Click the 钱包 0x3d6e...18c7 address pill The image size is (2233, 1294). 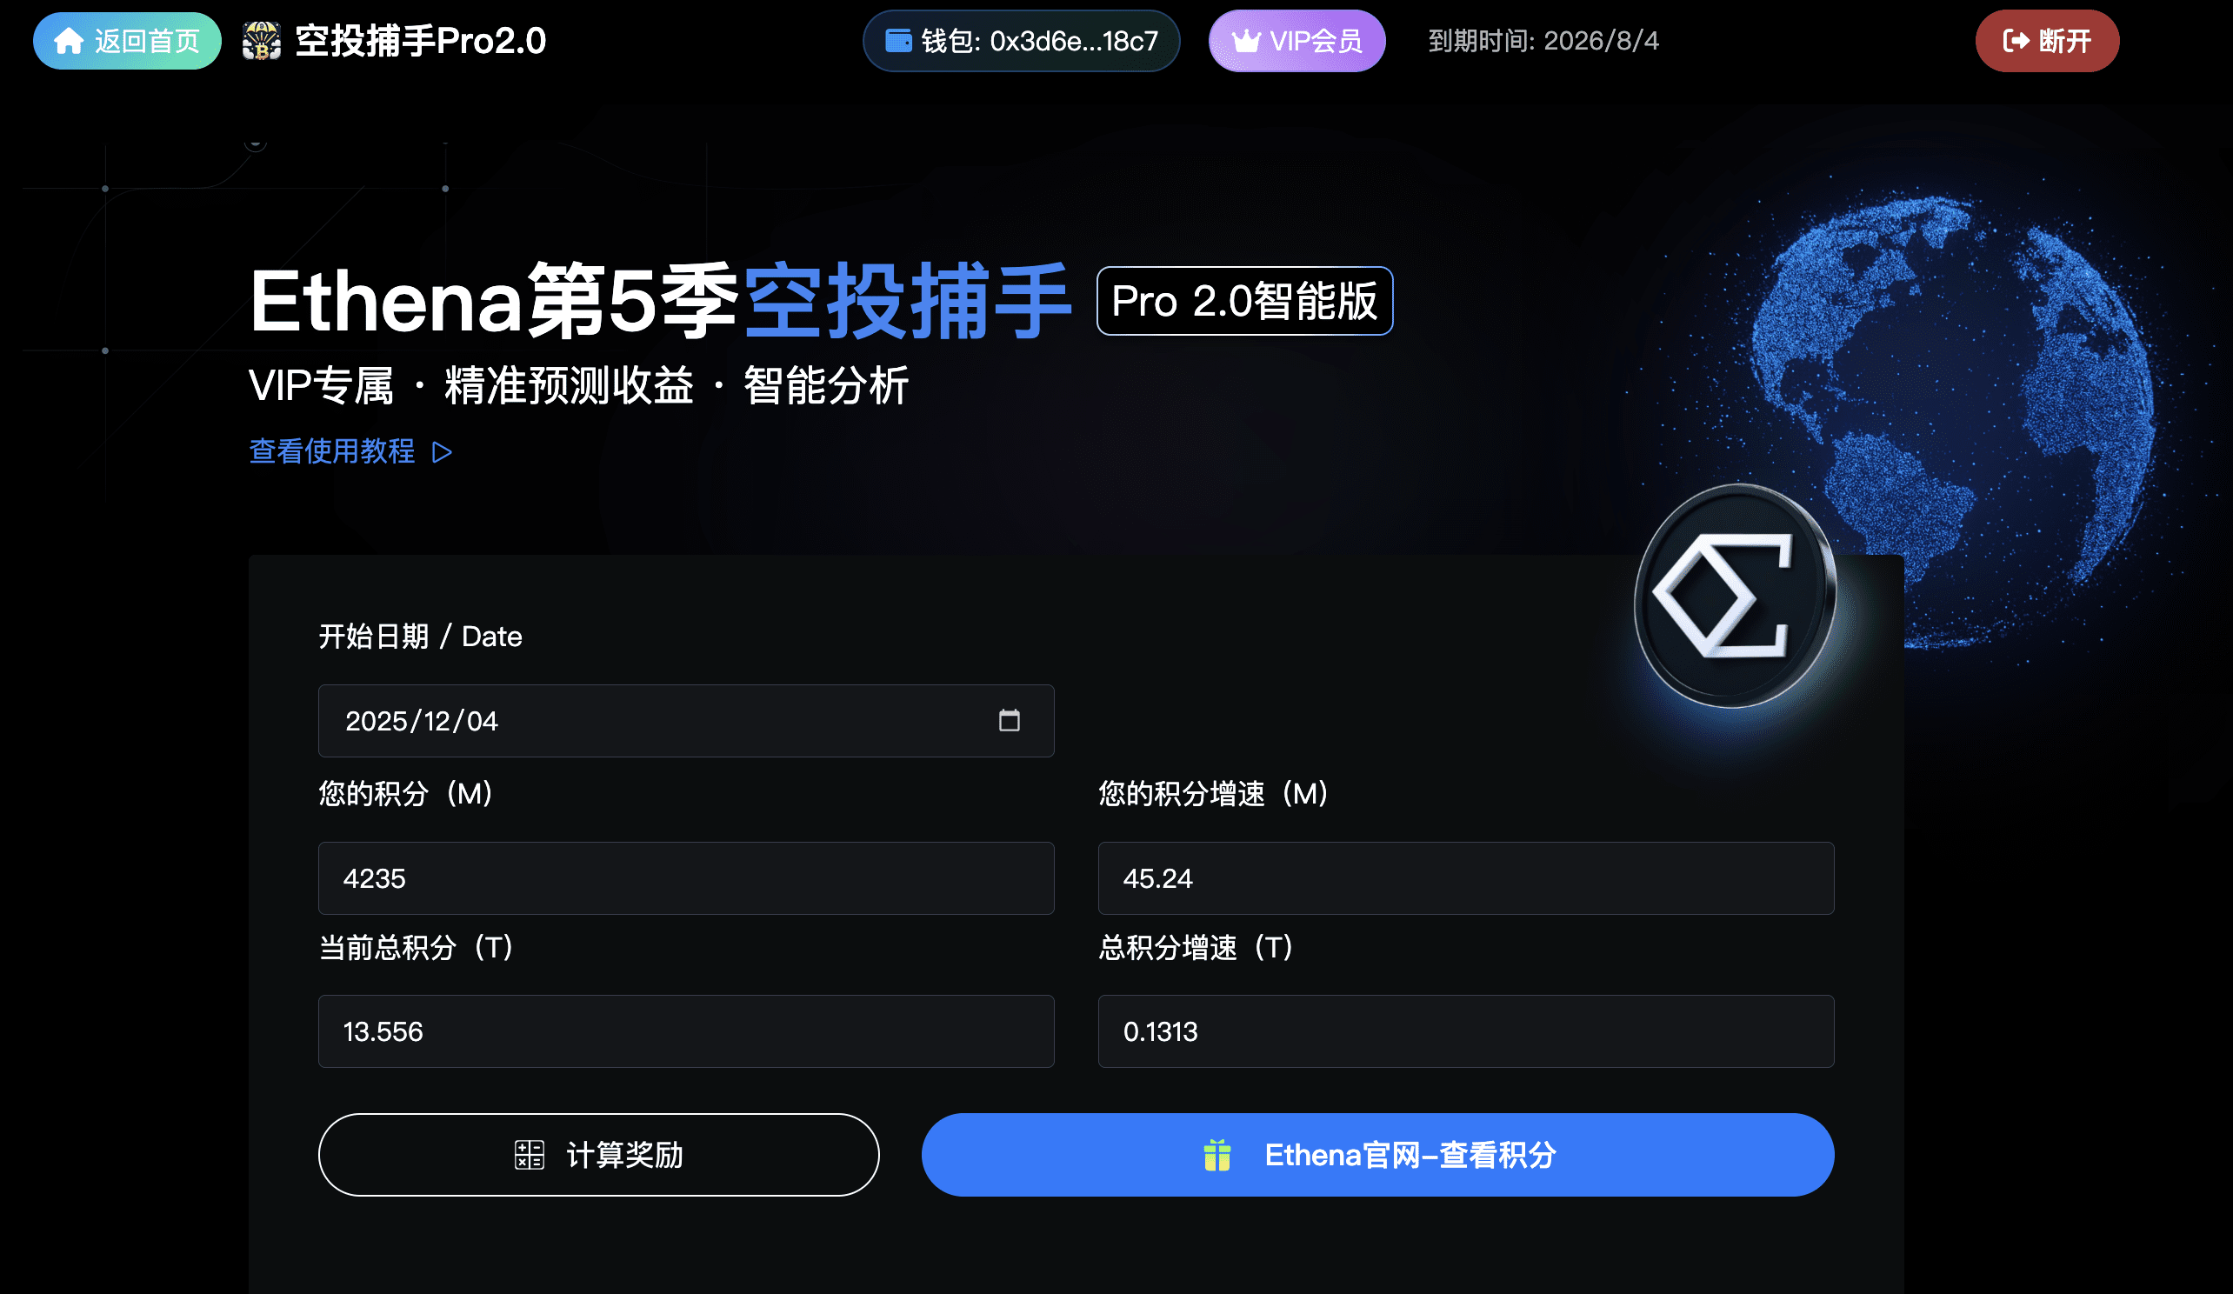pyautogui.click(x=1021, y=41)
